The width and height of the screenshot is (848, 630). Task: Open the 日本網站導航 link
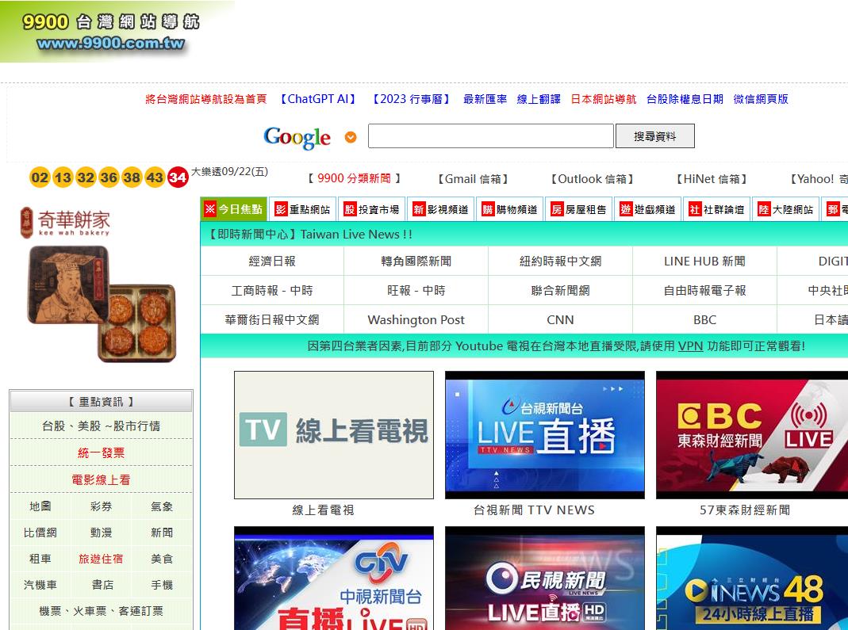pyautogui.click(x=604, y=99)
